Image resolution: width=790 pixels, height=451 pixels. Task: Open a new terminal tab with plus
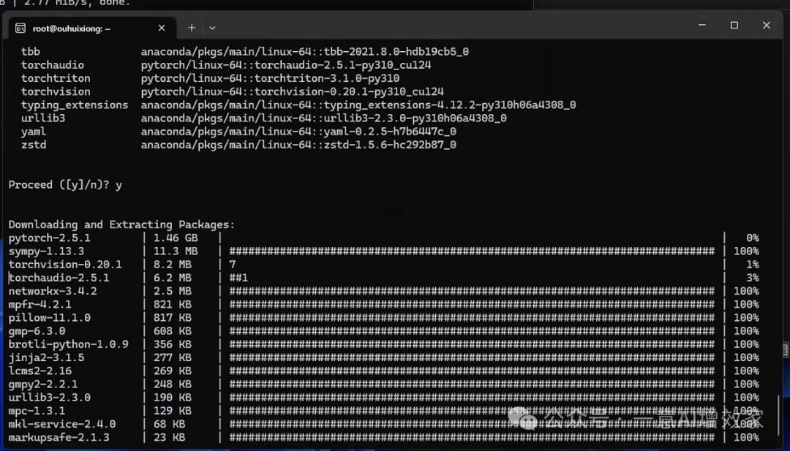[192, 29]
